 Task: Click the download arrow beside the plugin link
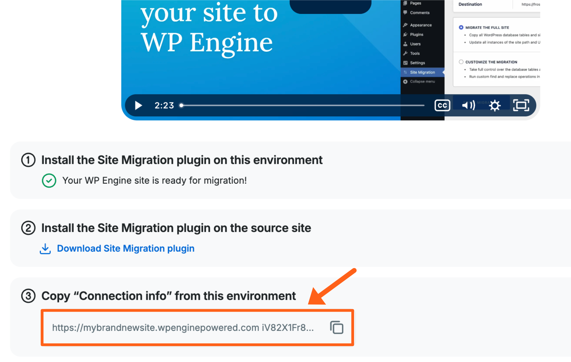pyautogui.click(x=45, y=248)
